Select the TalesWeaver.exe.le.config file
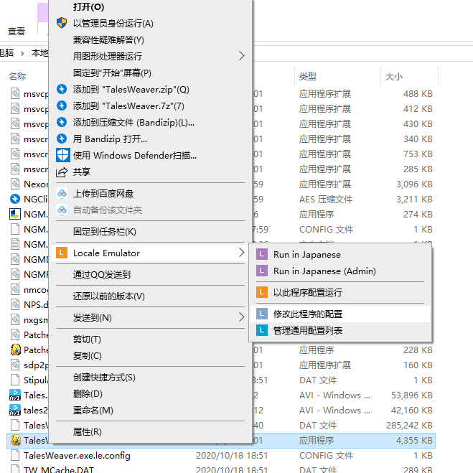 coord(77,455)
